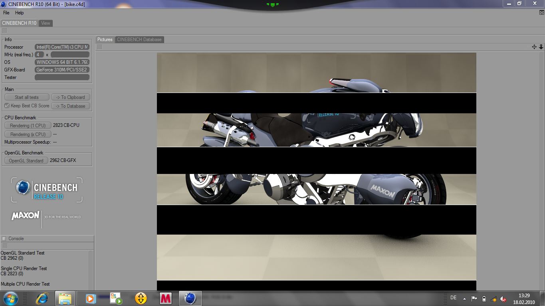Viewport: 545px width, 306px height.
Task: Click the DE language indicator
Action: tap(453, 298)
